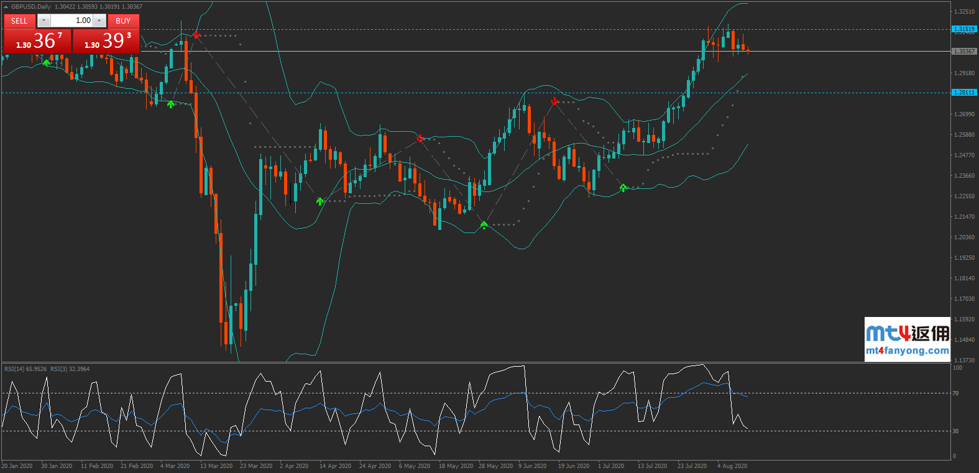
Task: Select the green up arrow in late May 2020
Action: (484, 224)
